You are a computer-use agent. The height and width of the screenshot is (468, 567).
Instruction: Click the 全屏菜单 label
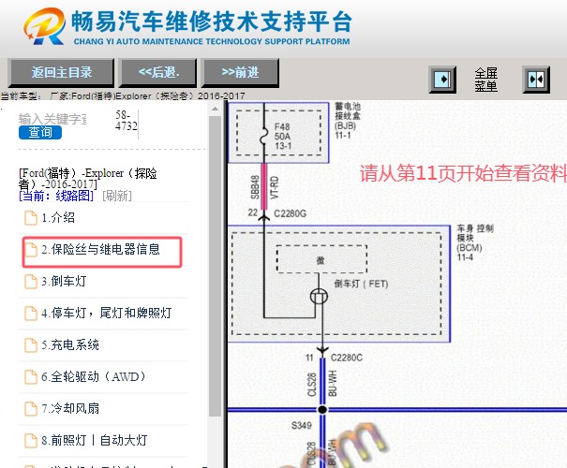486,80
